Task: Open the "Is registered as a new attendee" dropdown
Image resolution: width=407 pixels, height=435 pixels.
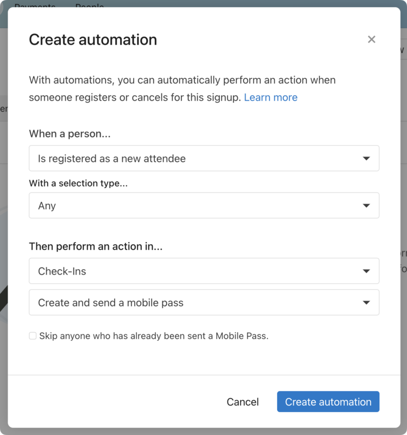Action: click(204, 158)
